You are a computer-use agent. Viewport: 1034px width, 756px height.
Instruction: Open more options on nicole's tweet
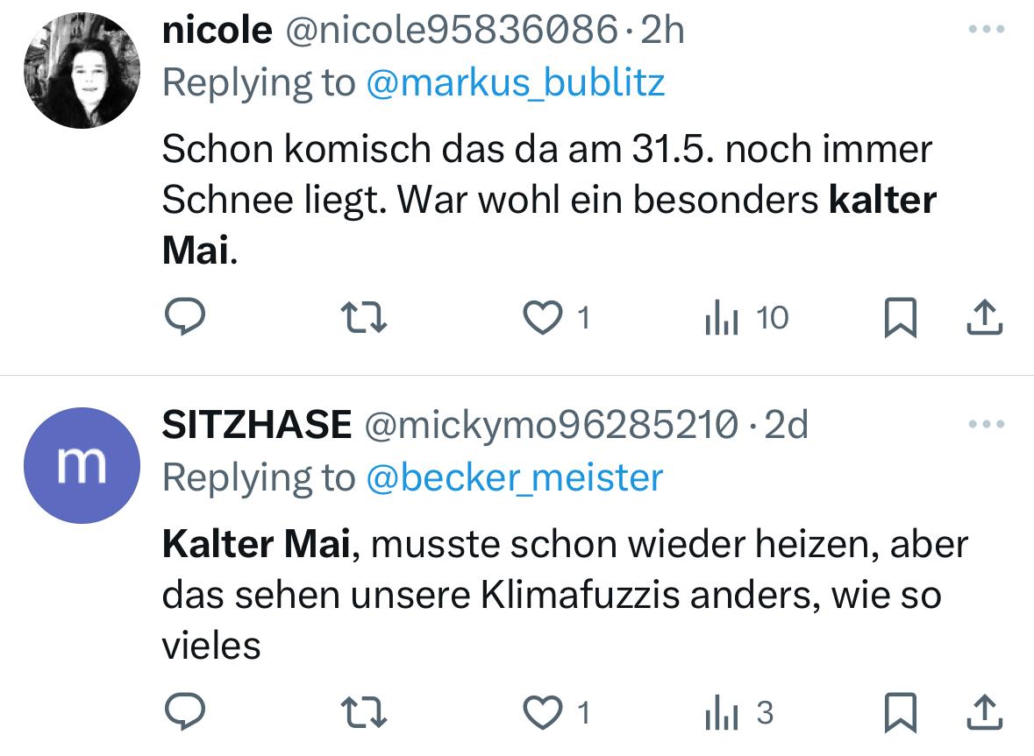pyautogui.click(x=987, y=29)
